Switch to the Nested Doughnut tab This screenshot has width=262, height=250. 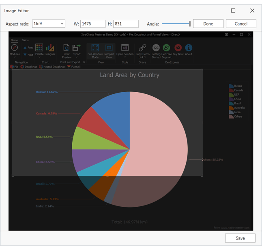(52, 67)
